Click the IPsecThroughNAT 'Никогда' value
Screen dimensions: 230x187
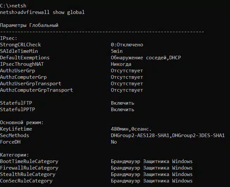pyautogui.click(x=121, y=64)
